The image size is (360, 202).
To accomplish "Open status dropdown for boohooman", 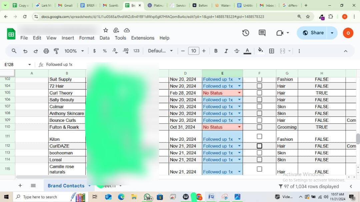I will [239, 153].
